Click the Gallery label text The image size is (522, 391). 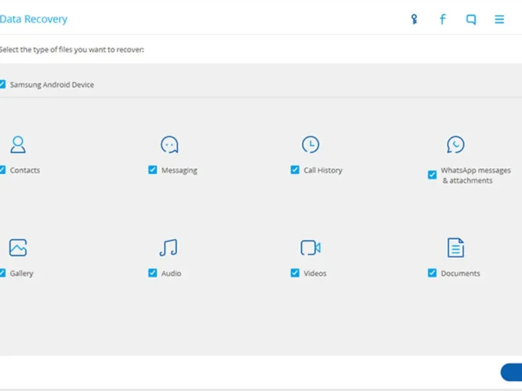22,273
